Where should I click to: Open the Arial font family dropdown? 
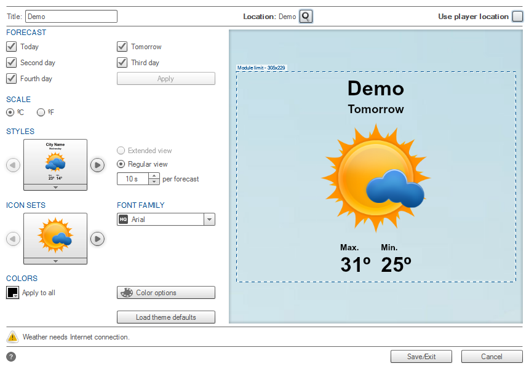209,220
